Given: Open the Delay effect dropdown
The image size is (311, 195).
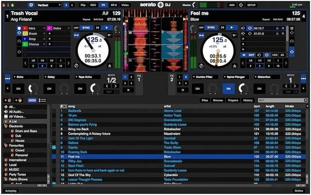Looking at the screenshot, I should [x=57, y=77].
